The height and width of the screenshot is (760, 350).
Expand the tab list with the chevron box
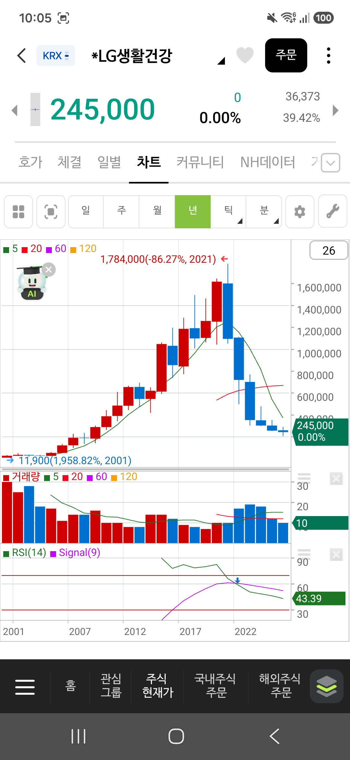pos(331,163)
